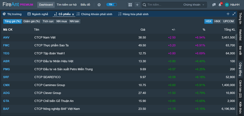Add new tab with plus icon in tab bar
Viewport: 244px width, 116px height.
tap(228, 14)
